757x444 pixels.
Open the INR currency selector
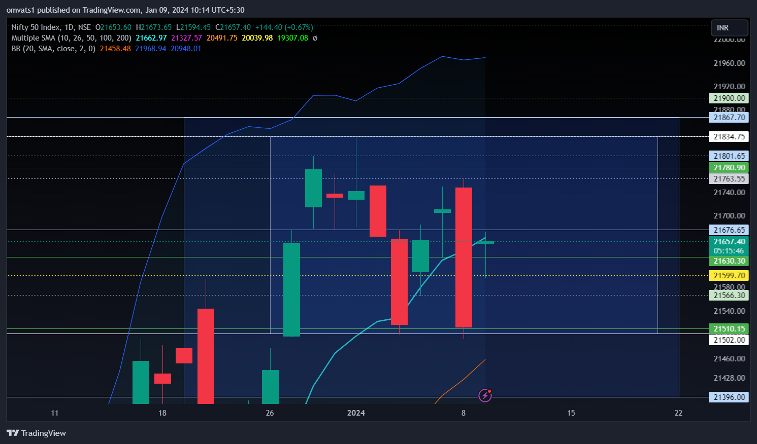pyautogui.click(x=730, y=28)
